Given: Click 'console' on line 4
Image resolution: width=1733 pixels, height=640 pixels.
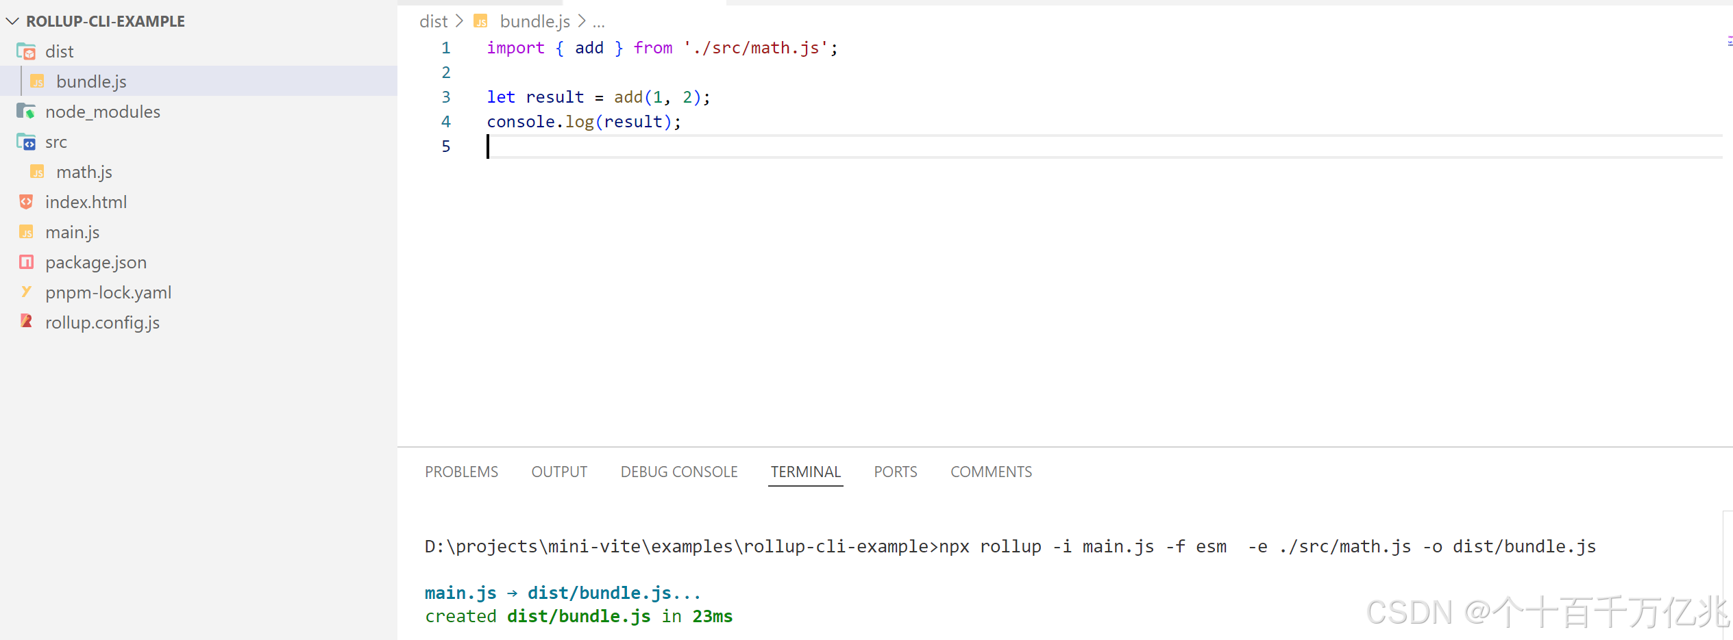Looking at the screenshot, I should 521,122.
